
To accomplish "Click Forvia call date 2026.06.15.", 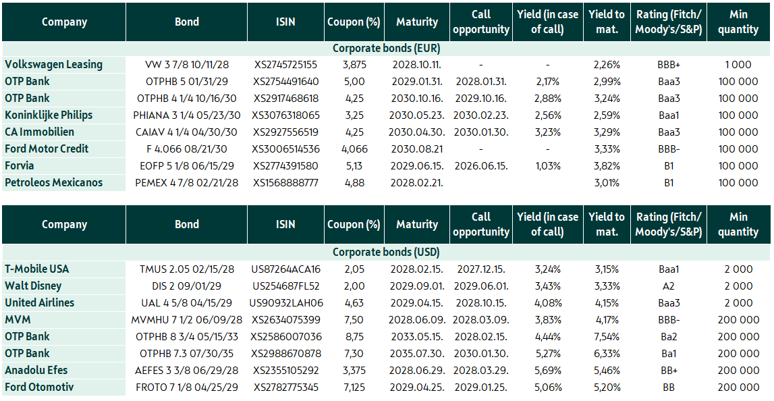I will tap(480, 165).
